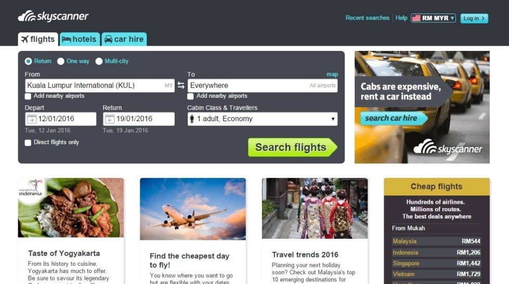Open the Travel trends 2016 geisha thumbnail
This screenshot has height=284, width=509.
pos(315,208)
